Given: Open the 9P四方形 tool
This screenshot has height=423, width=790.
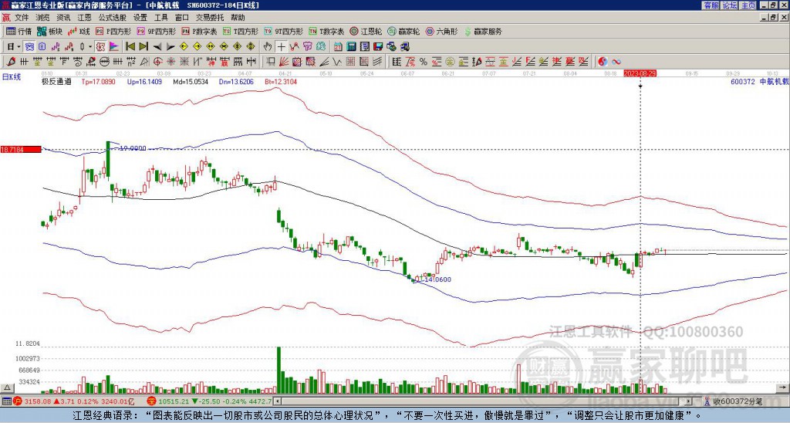Looking at the screenshot, I should pyautogui.click(x=157, y=31).
